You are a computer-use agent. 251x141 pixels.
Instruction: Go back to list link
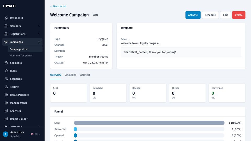coord(58,6)
